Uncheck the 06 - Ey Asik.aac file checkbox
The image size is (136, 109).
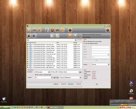pos(28,56)
